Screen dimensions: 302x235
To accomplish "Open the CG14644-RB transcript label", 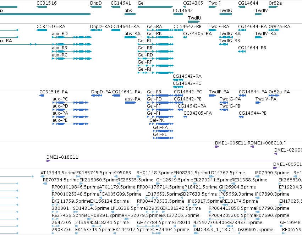I will tap(252, 48).
